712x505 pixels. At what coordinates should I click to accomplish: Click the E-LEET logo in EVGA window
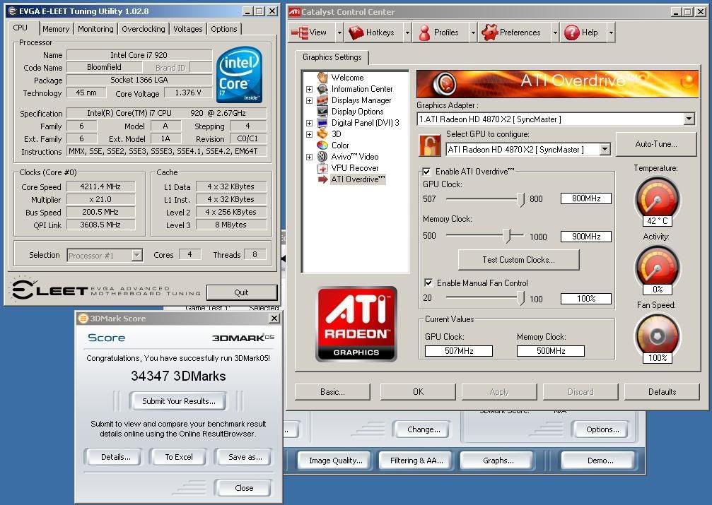(49, 290)
